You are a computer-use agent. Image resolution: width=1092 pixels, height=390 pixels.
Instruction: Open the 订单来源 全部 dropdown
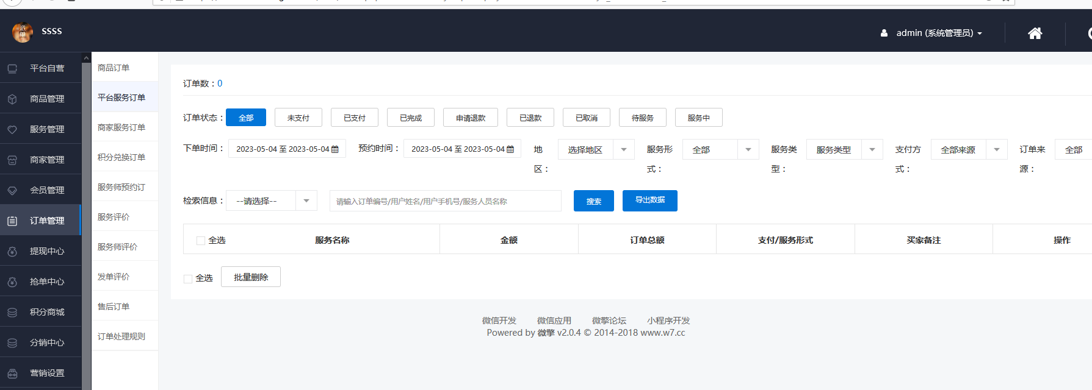click(x=1074, y=150)
